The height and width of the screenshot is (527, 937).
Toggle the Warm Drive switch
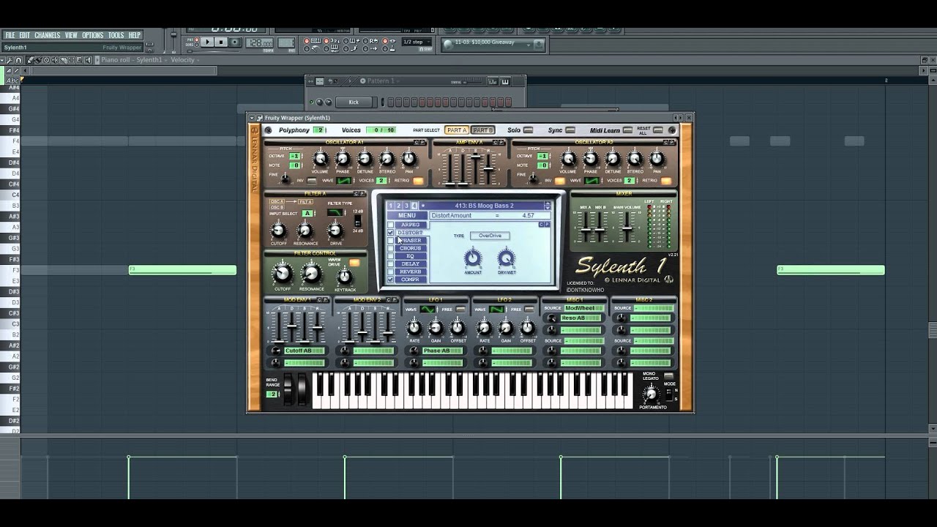coord(354,263)
